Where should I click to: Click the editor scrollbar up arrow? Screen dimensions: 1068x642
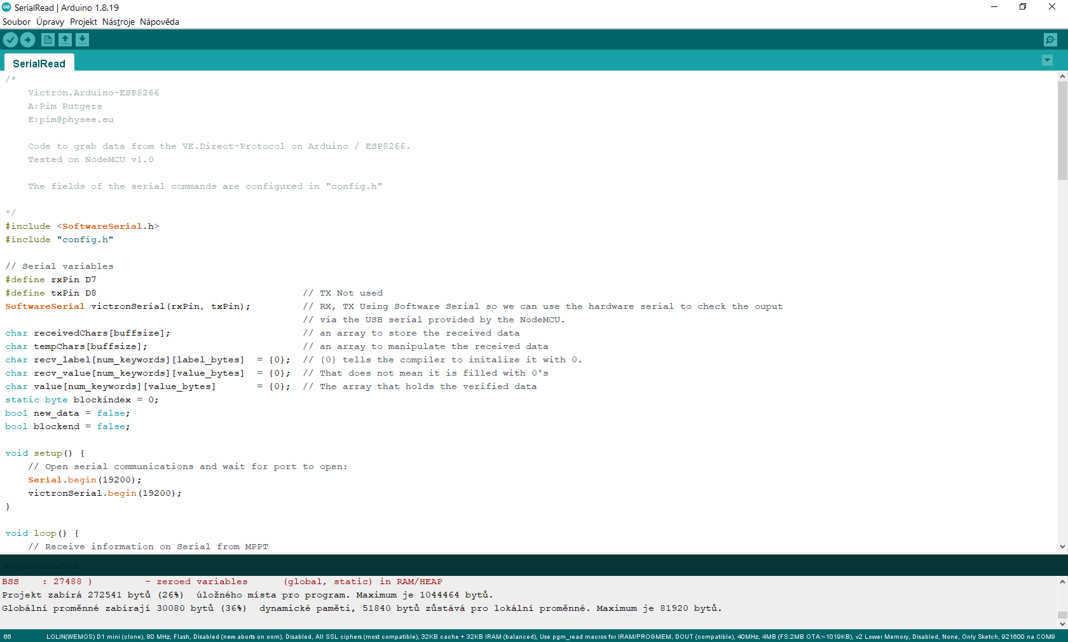(1062, 76)
